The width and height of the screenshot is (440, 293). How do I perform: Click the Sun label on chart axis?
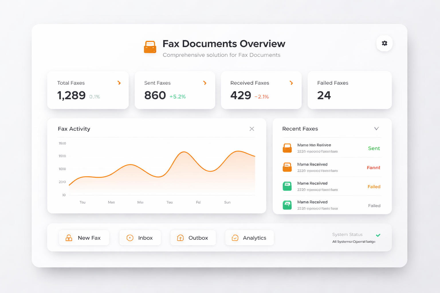[x=227, y=202]
